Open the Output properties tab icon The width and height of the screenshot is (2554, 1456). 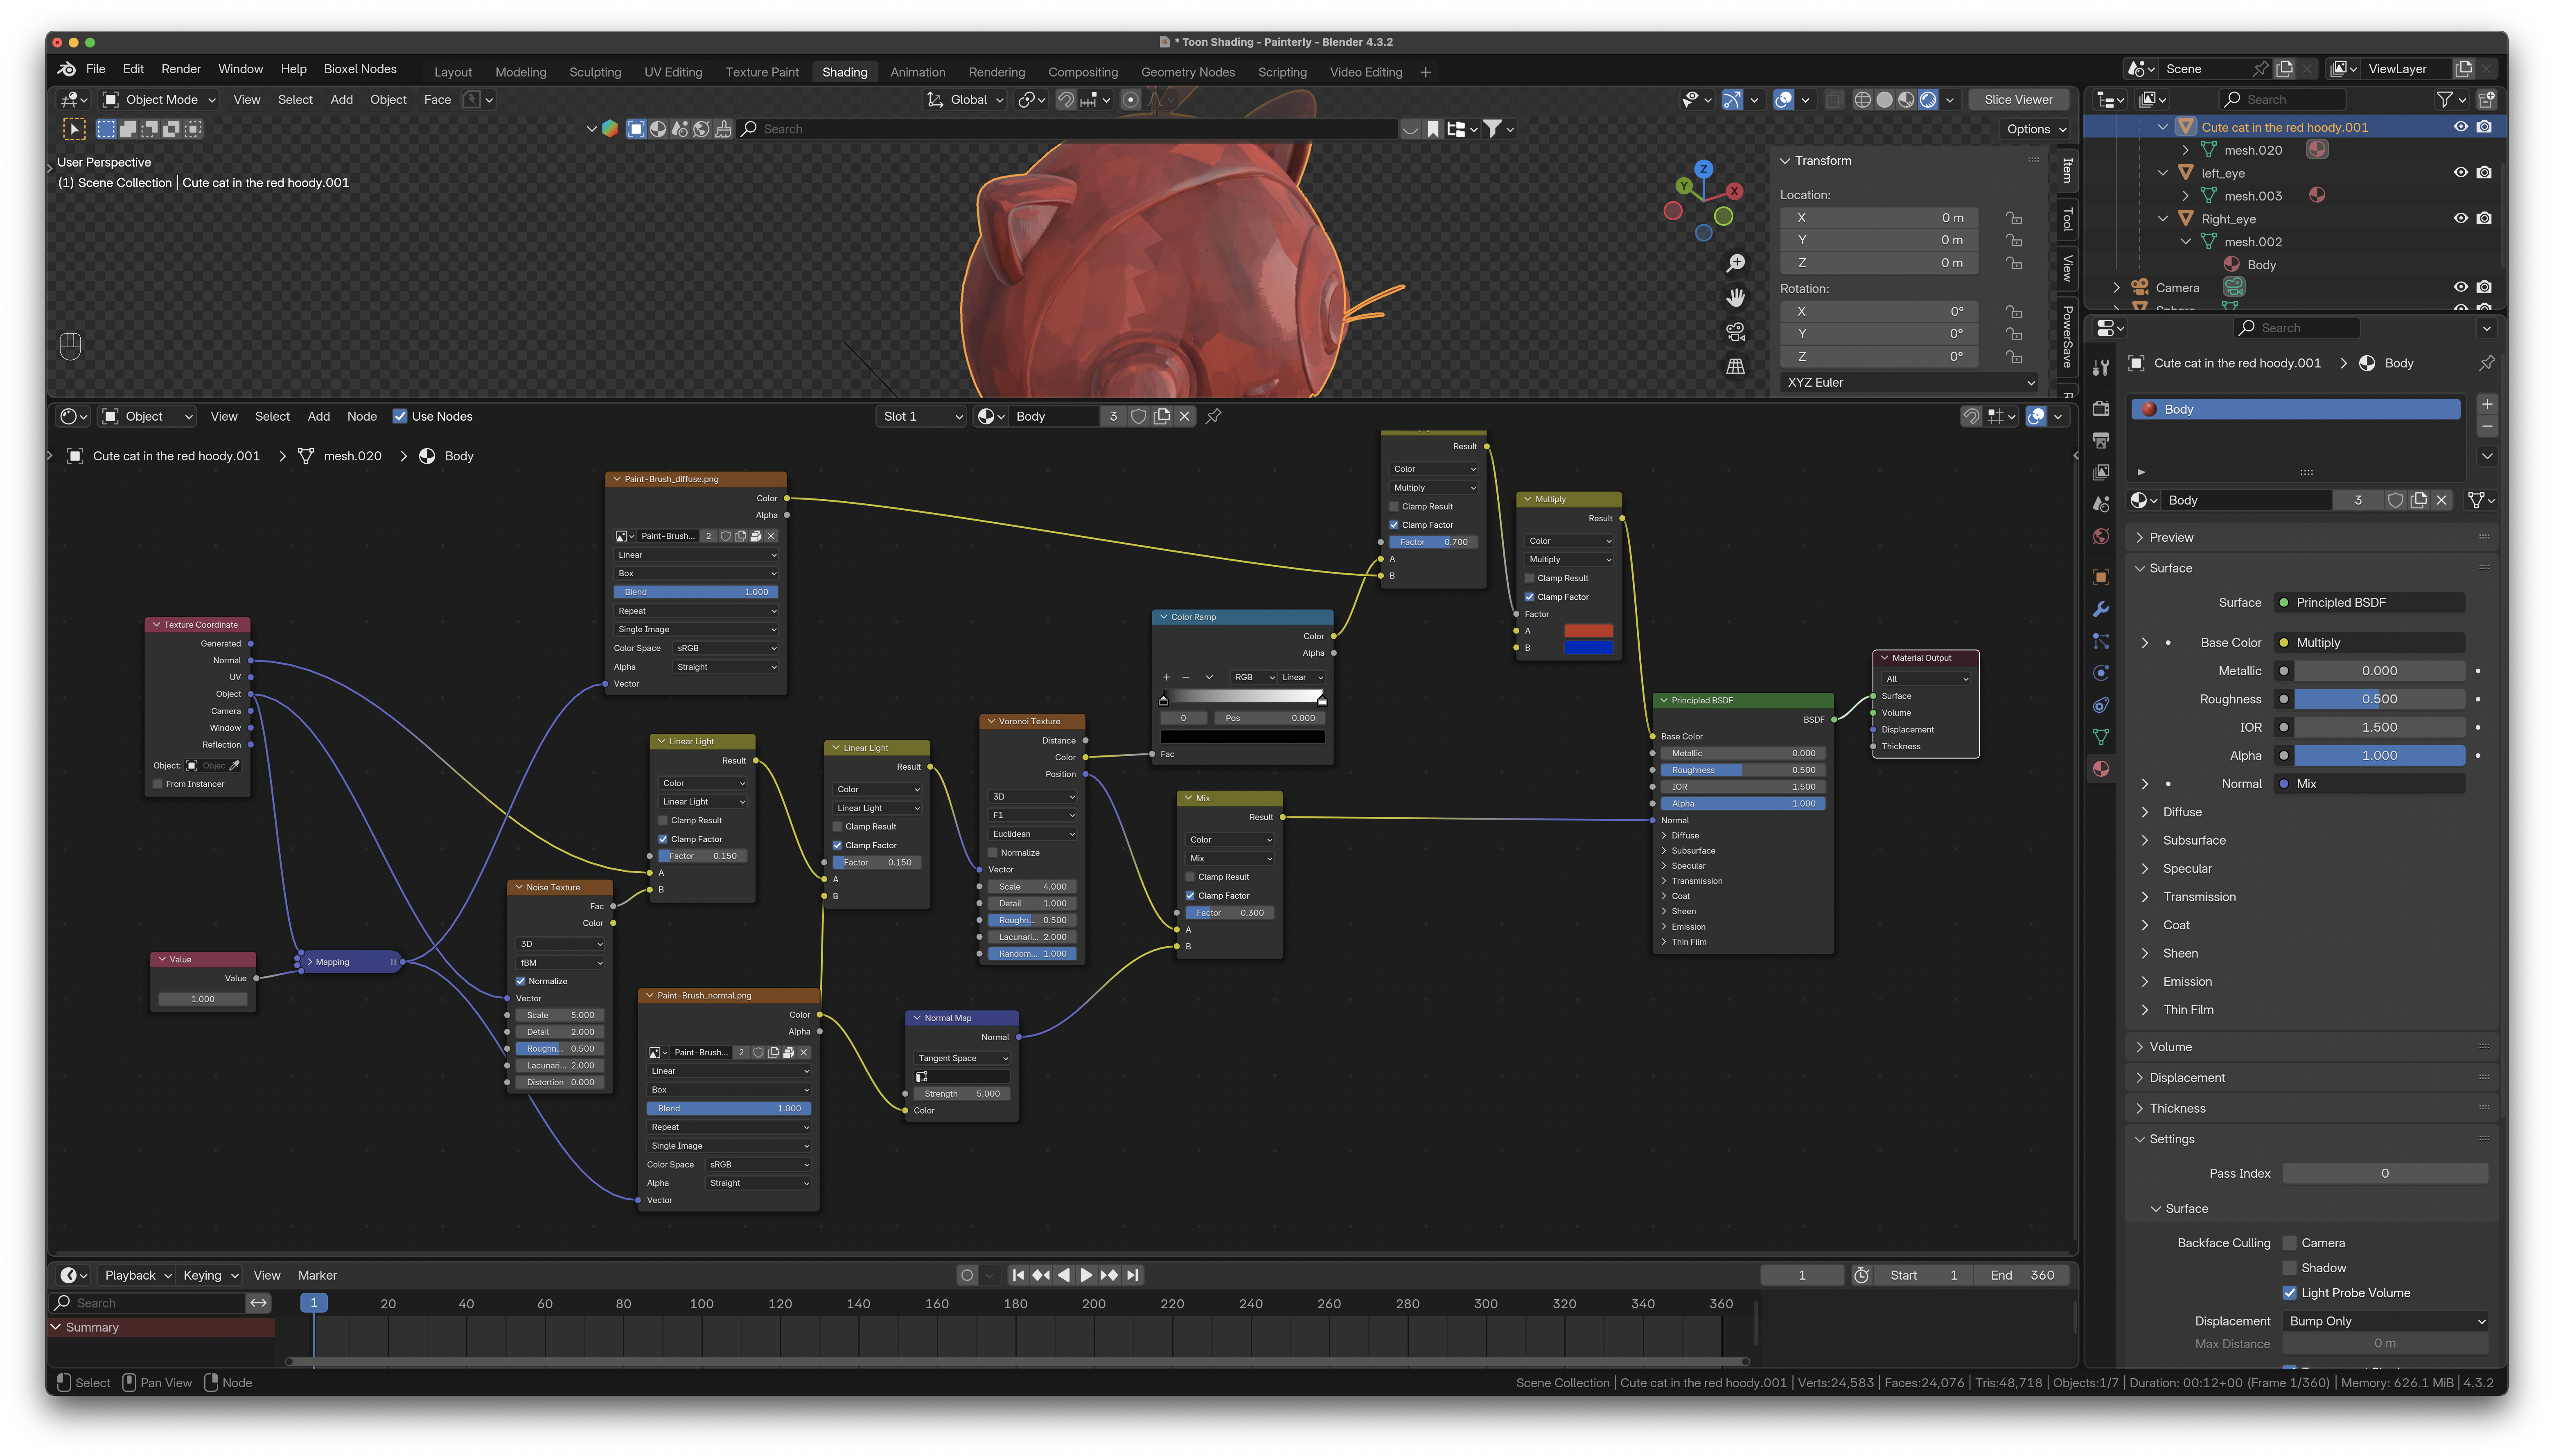2101,440
